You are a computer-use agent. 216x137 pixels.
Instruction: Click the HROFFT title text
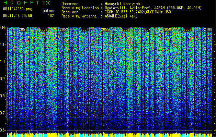tap(21, 3)
